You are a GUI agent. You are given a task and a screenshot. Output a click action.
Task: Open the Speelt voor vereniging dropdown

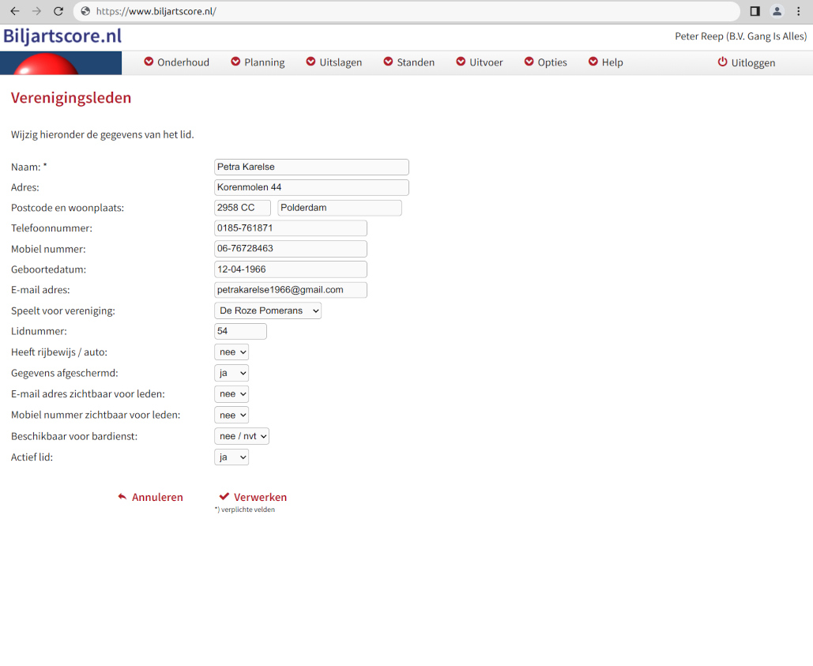tap(268, 310)
